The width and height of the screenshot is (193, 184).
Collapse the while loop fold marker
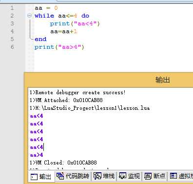coord(29,16)
